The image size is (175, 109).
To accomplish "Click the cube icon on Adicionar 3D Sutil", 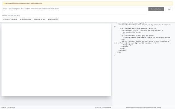I will (x=34, y=19).
